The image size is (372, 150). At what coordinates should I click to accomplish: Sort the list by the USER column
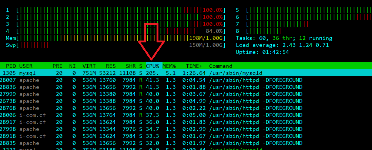click(26, 66)
